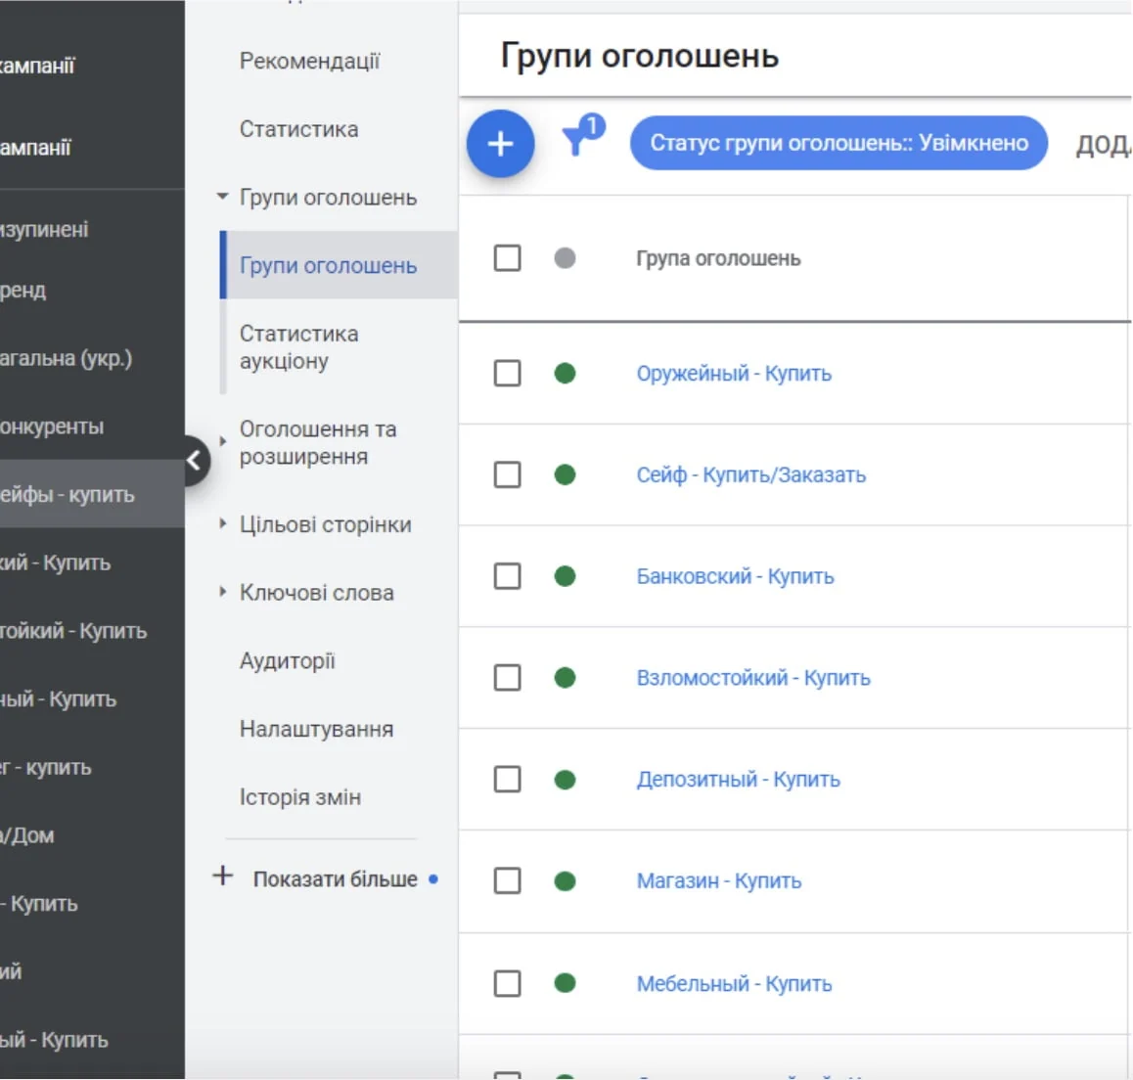Check the box for Оружейный - Купить
Image resolution: width=1133 pixels, height=1080 pixels.
click(507, 374)
